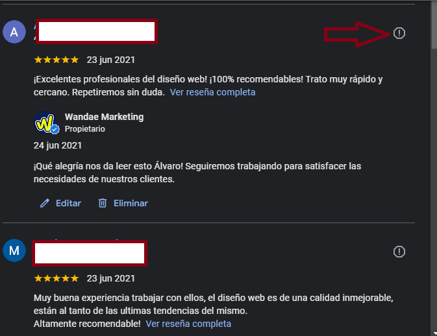This screenshot has height=336, width=437.
Task: Click the five-star rating of second review
Action: coord(56,278)
